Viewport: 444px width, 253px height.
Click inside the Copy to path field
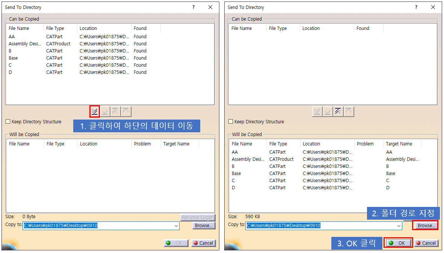[94, 226]
